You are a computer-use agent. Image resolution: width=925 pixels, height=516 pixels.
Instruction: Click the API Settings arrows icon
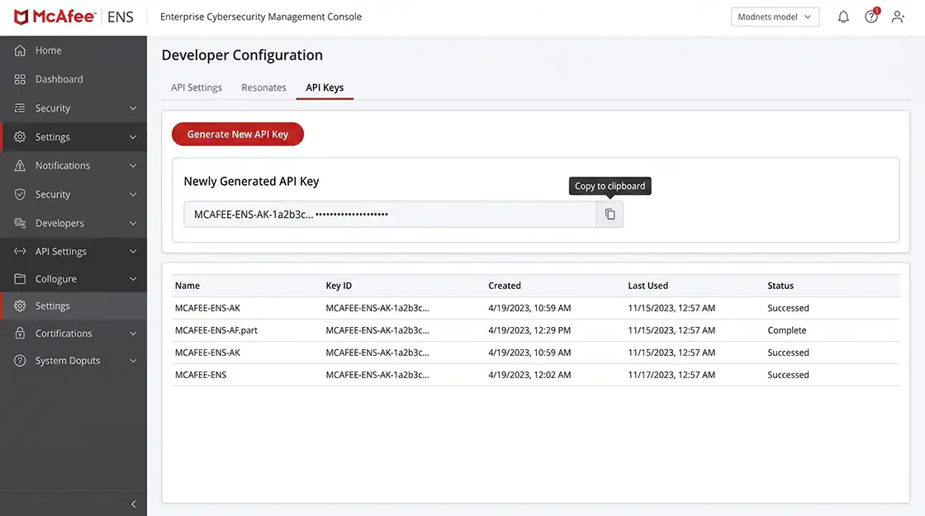click(x=20, y=251)
